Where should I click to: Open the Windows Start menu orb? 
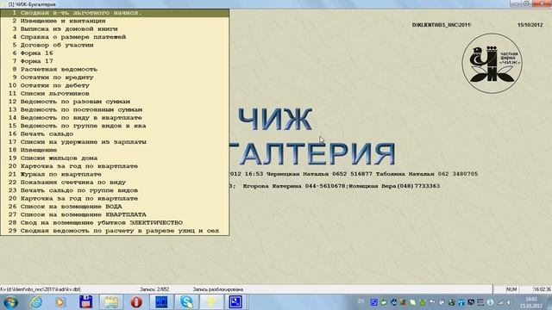[10, 302]
